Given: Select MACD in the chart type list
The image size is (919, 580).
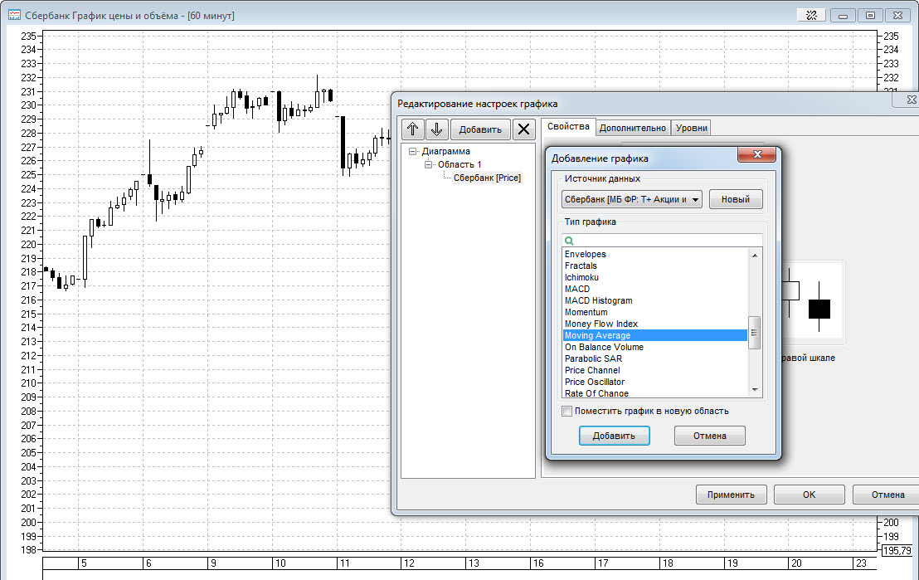Looking at the screenshot, I should click(654, 289).
